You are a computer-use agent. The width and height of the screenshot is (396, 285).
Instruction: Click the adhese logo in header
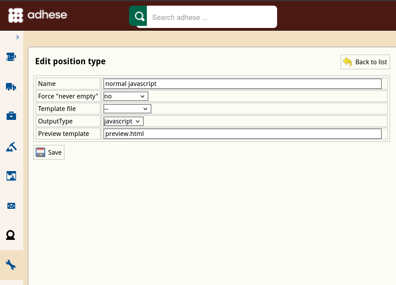point(38,15)
